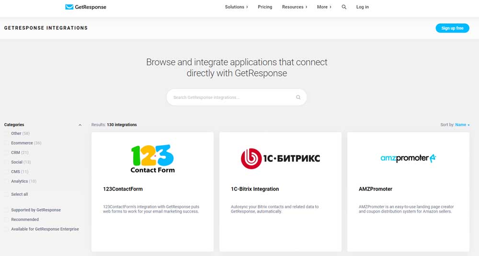Check the Social (13) category checkbox
Screen dimensions: 479x256
(6, 162)
